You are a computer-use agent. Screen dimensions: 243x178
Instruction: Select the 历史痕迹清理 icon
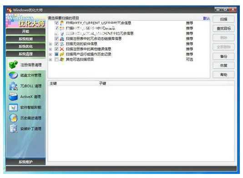13,118
